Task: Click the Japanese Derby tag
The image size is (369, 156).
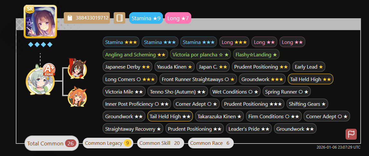Action: [x=128, y=67]
